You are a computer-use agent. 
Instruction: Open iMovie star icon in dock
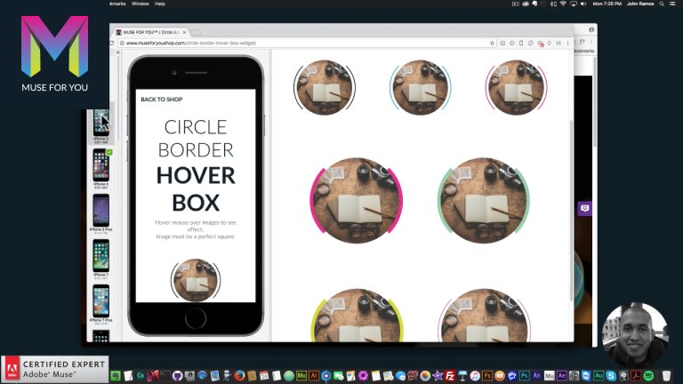click(438, 376)
